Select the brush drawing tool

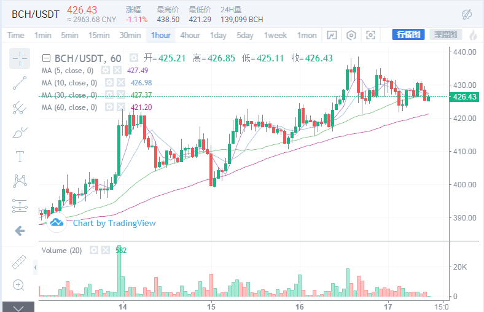click(x=20, y=133)
